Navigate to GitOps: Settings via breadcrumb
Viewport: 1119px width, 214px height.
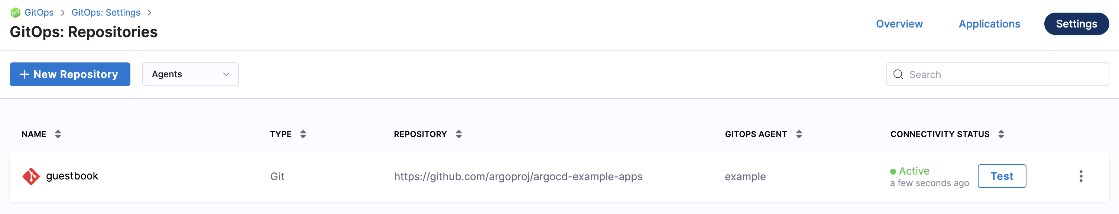[x=106, y=12]
